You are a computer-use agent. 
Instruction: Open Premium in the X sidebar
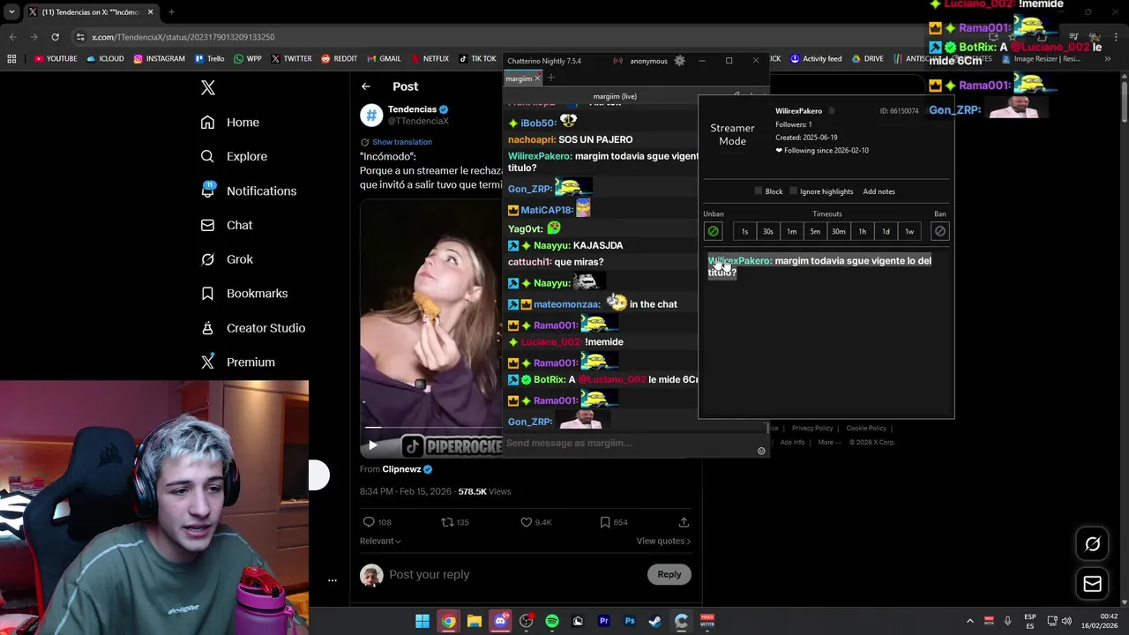pos(237,362)
